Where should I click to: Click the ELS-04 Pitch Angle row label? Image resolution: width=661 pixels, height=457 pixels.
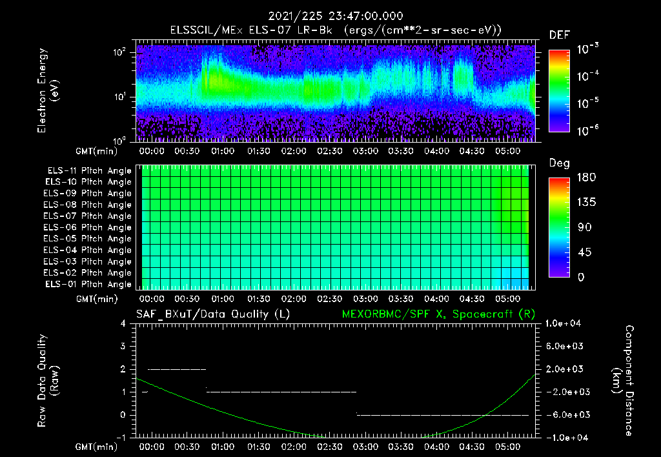(x=88, y=250)
